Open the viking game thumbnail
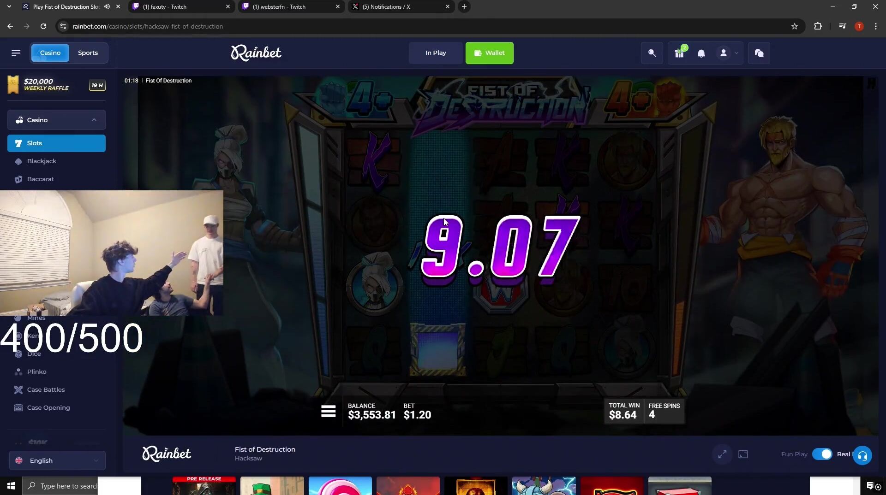886x495 pixels. coord(544,486)
